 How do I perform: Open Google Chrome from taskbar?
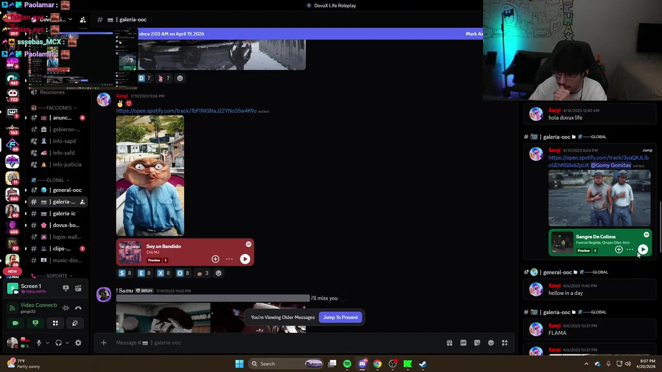click(x=378, y=364)
